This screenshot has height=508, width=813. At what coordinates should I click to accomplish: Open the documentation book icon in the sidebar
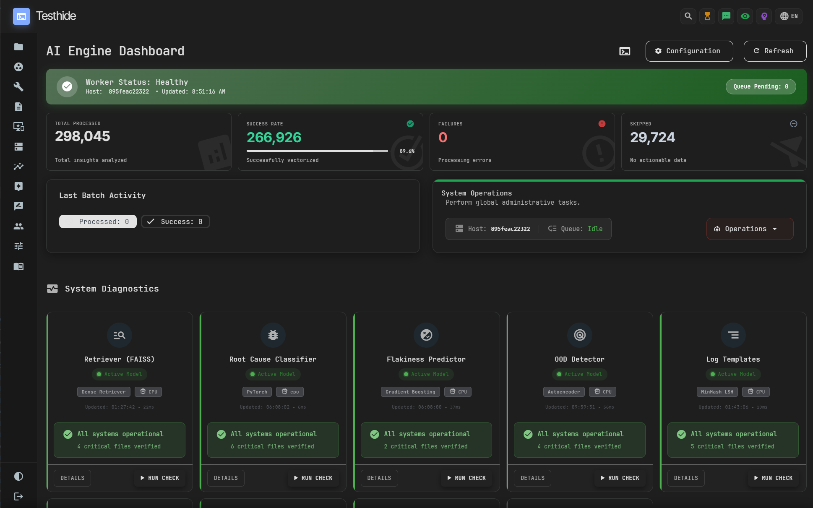pyautogui.click(x=18, y=266)
